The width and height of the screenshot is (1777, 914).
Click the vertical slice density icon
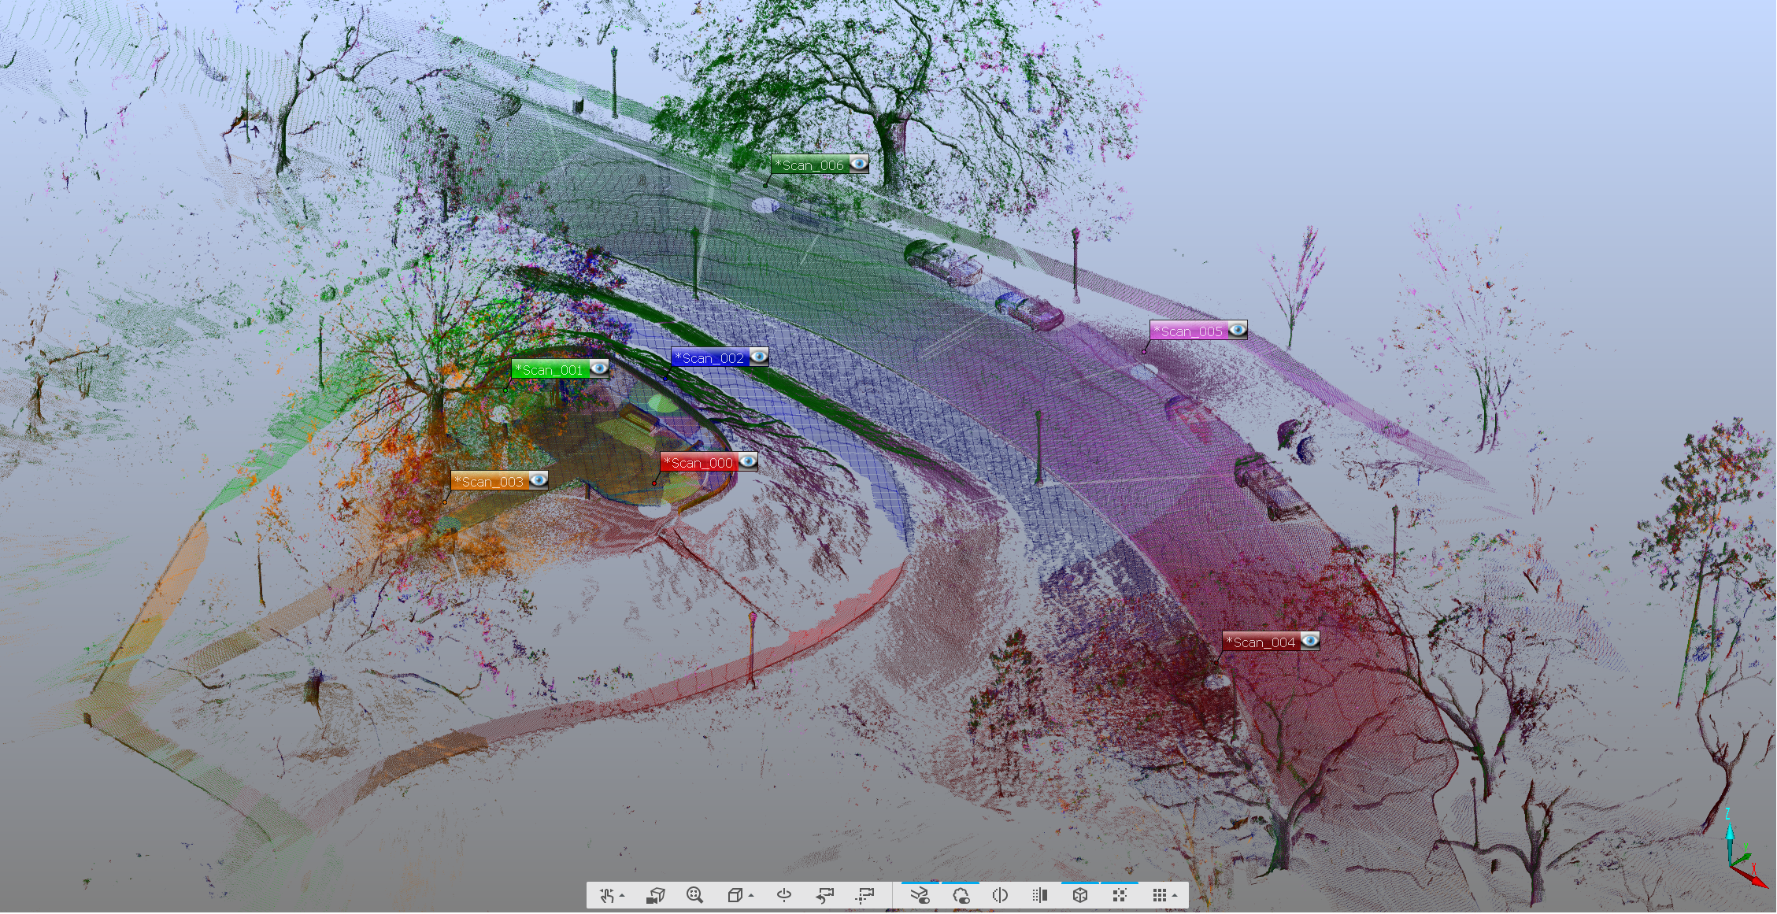pyautogui.click(x=1040, y=895)
